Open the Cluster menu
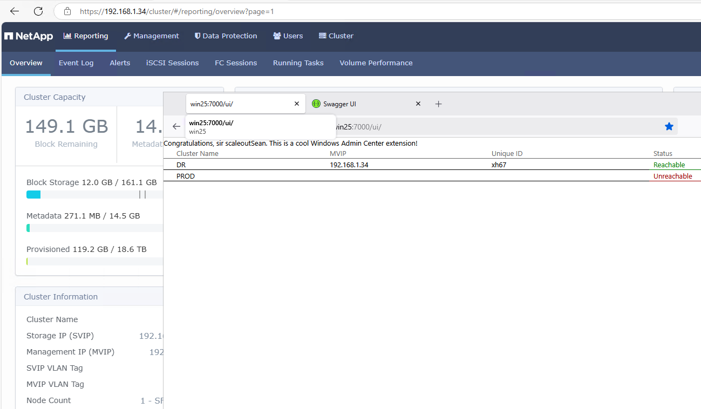Viewport: 701px width, 409px height. tap(336, 36)
